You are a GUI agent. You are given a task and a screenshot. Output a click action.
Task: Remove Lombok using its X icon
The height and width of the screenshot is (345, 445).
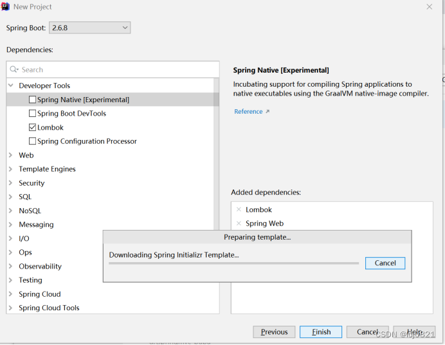click(x=239, y=209)
